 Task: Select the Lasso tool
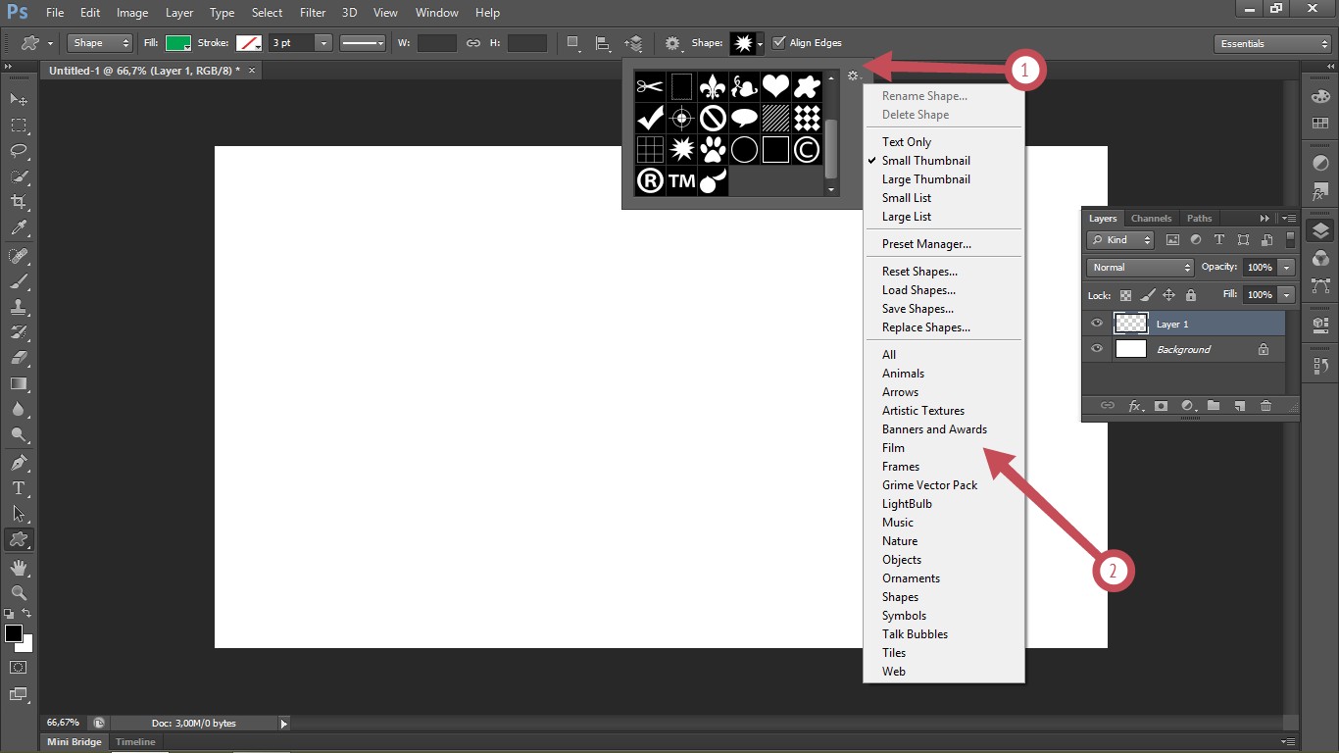(19, 151)
